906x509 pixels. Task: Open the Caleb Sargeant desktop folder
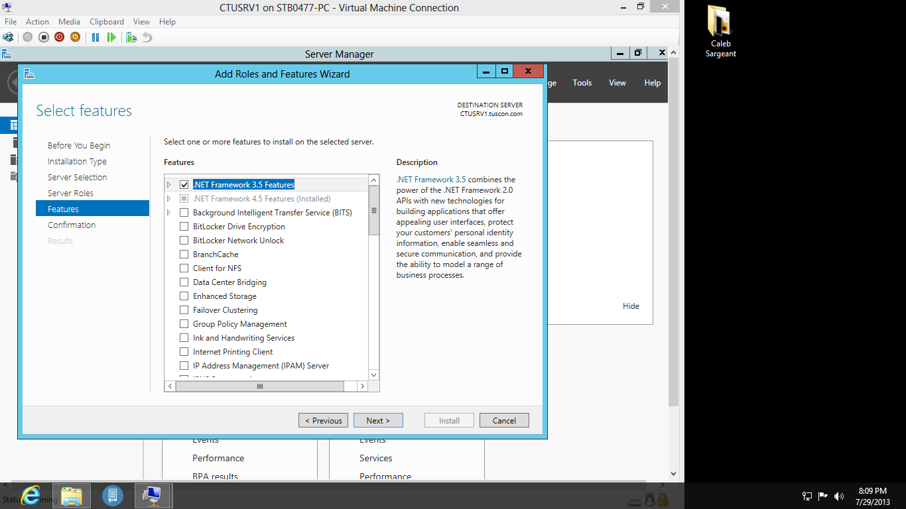point(720,32)
